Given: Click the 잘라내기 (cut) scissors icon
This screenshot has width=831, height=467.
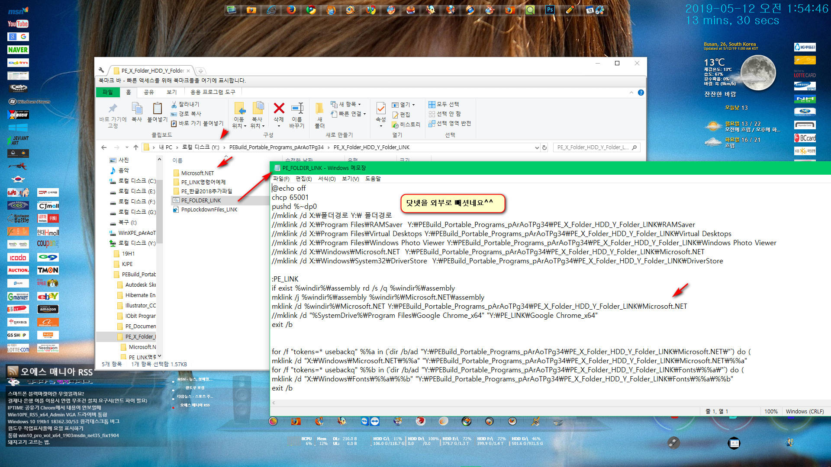Looking at the screenshot, I should 174,104.
